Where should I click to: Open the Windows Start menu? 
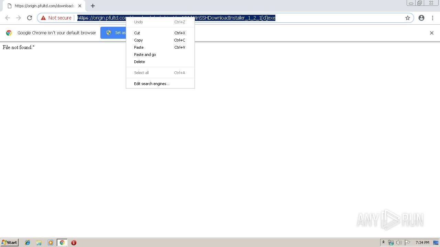(x=10, y=243)
